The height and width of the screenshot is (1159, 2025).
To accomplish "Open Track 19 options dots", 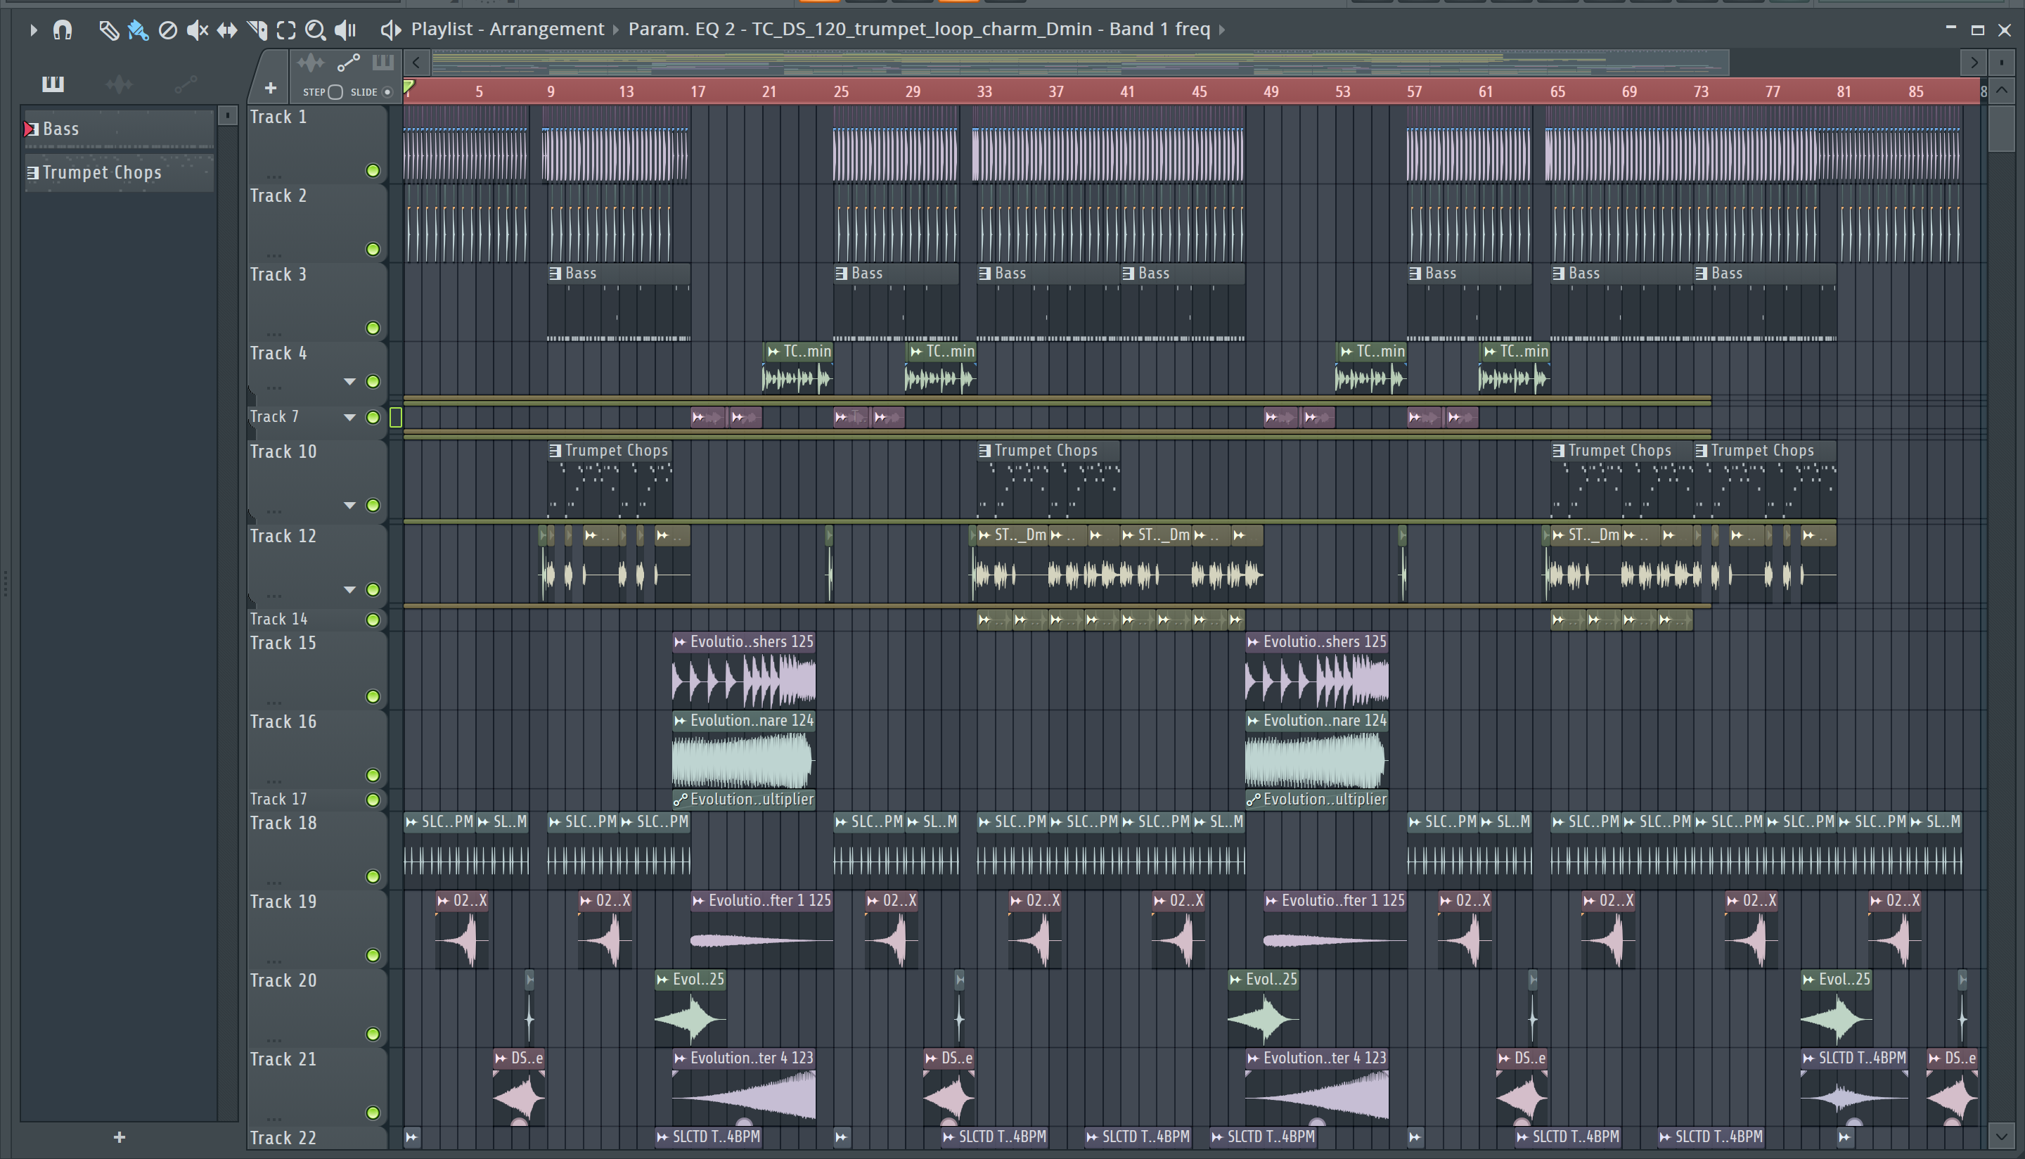I will point(274,961).
